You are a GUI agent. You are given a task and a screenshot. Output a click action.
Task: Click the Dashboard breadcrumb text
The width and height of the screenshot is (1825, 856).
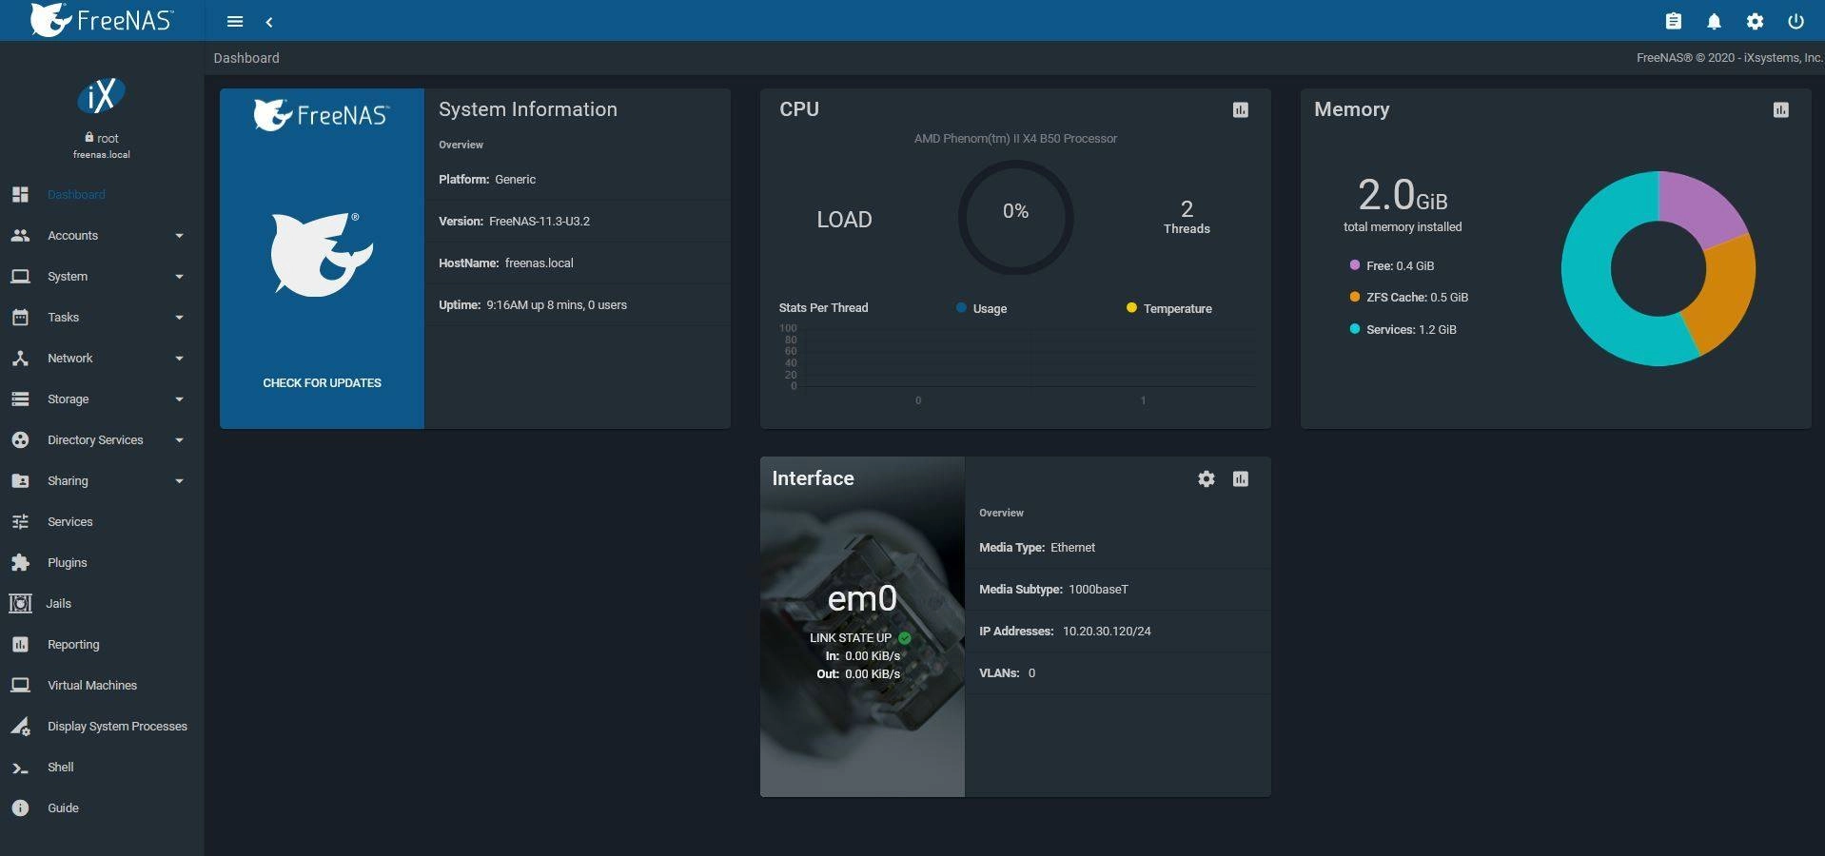pyautogui.click(x=246, y=58)
